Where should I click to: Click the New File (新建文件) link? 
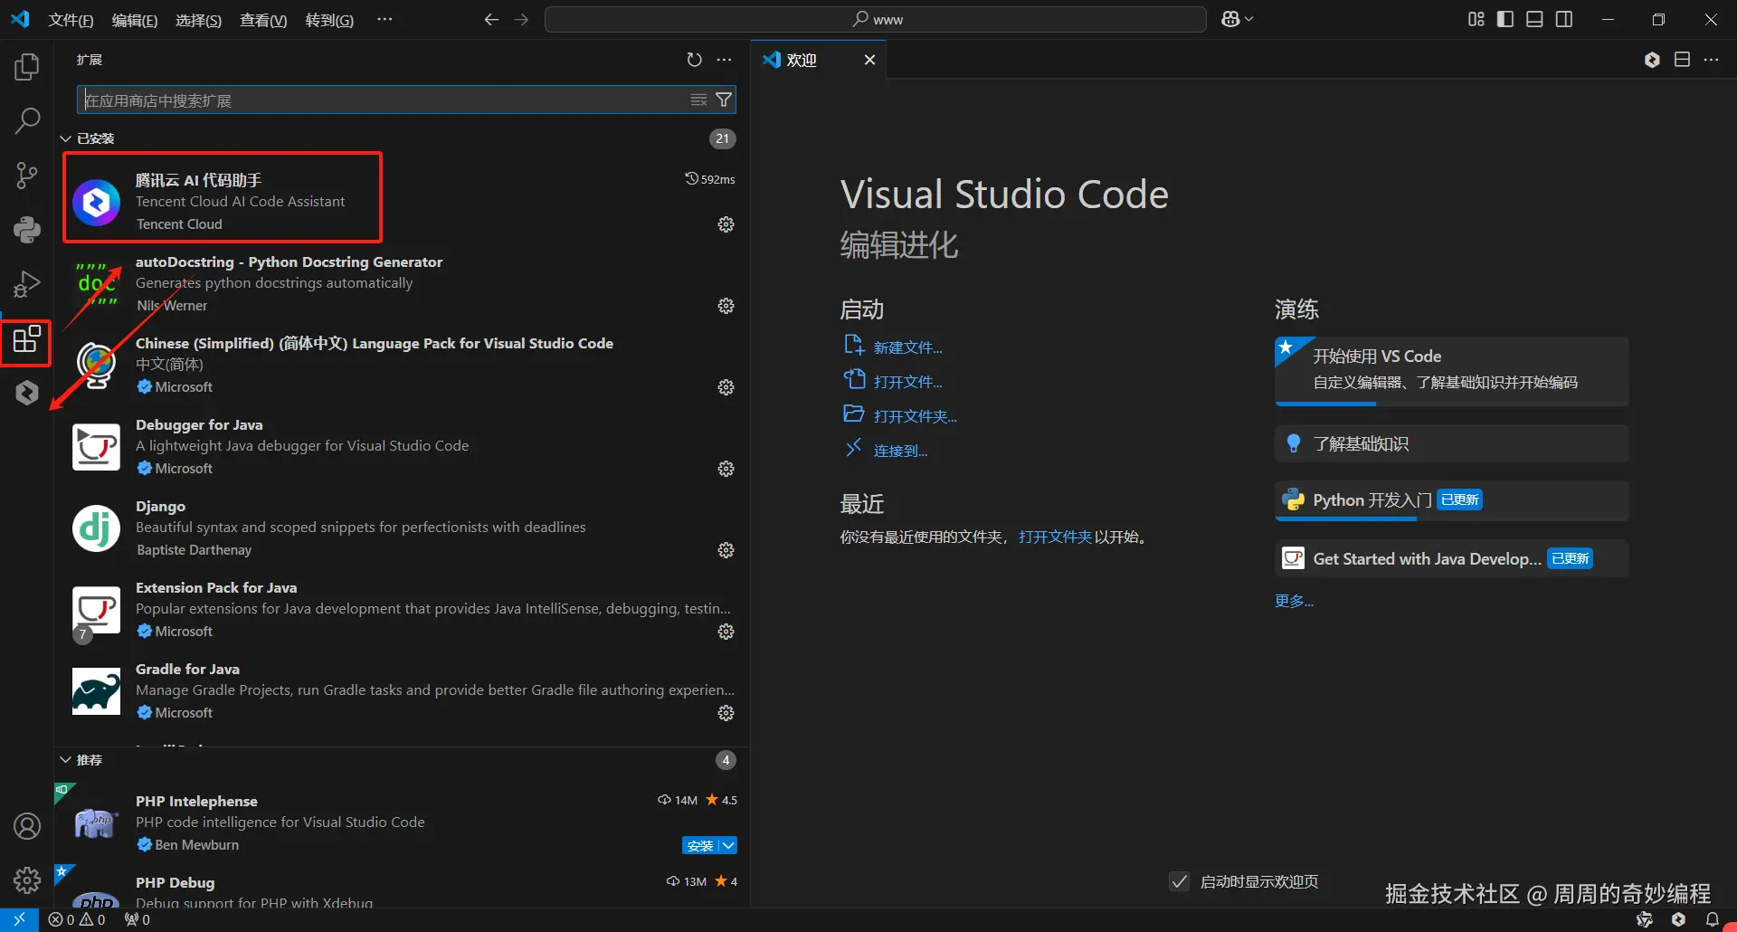click(907, 347)
